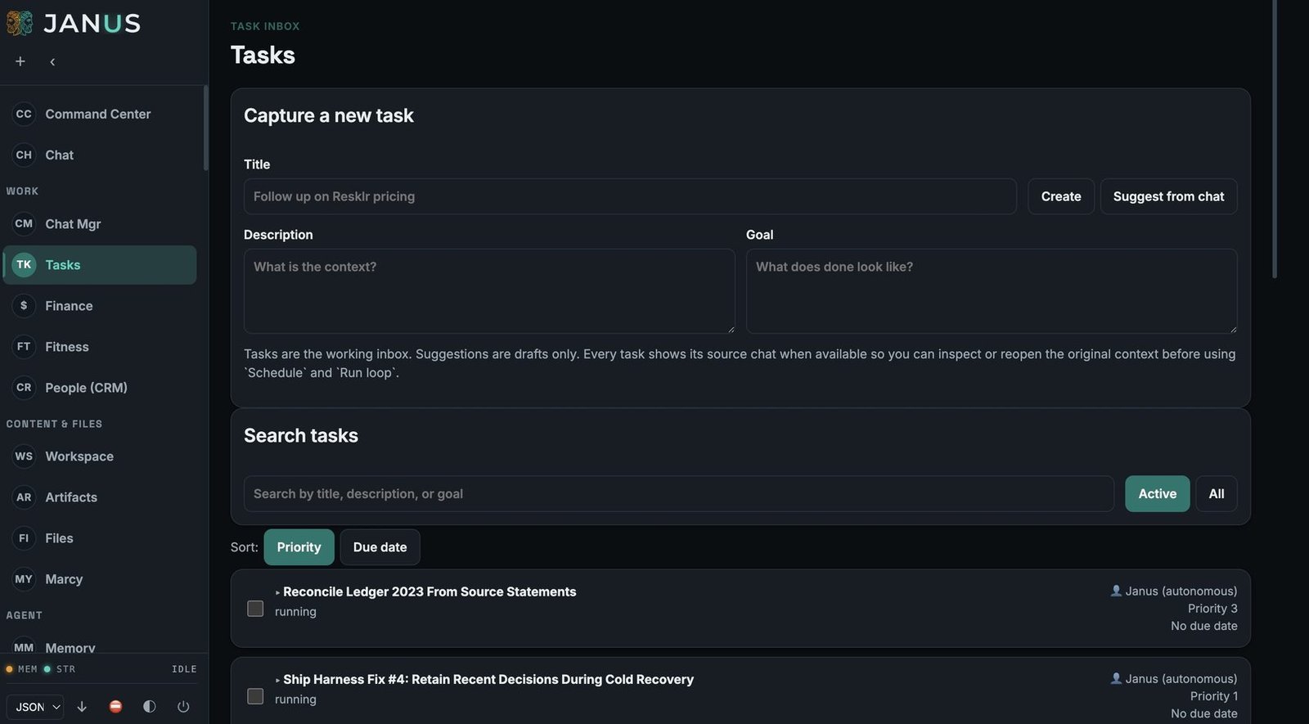Check the Reconcile Ledger 2023 task checkbox
1309x724 pixels.
click(x=255, y=609)
